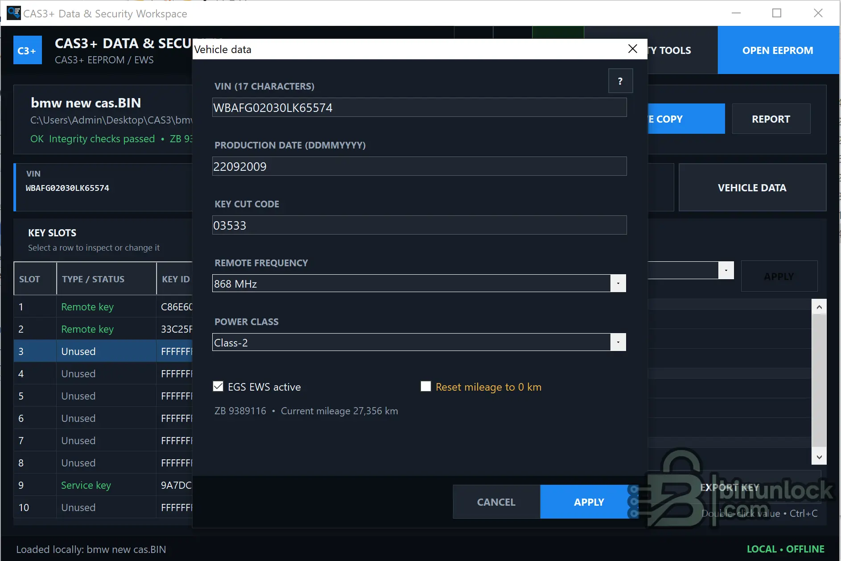The height and width of the screenshot is (561, 841).
Task: Click the Current mileage 27,356 km text
Action: click(339, 411)
